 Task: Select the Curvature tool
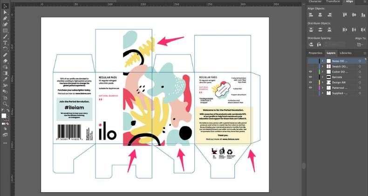click(5, 24)
